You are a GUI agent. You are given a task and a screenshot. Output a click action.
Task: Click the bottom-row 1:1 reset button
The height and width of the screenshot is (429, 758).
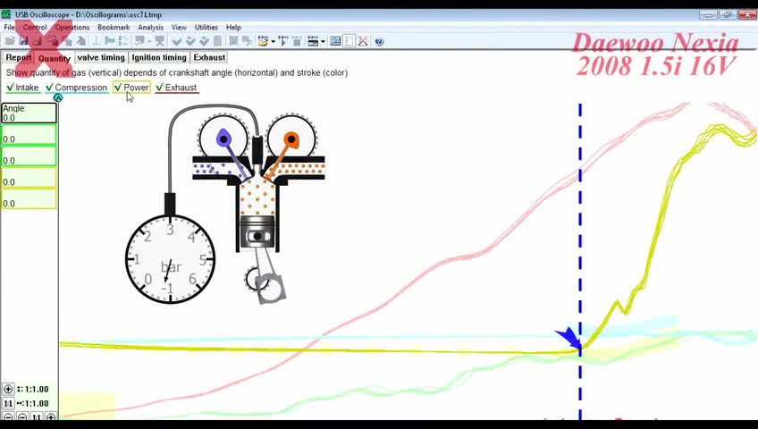pyautogui.click(x=37, y=416)
